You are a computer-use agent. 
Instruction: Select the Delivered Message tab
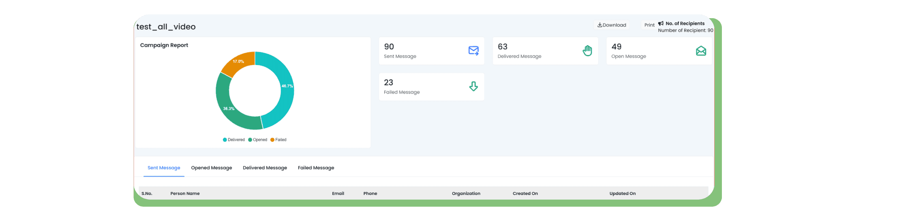[x=265, y=168]
